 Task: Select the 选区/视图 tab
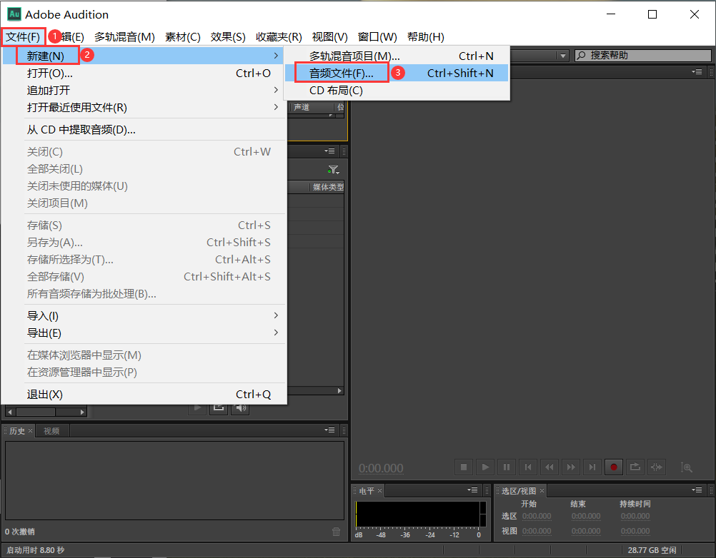point(519,491)
